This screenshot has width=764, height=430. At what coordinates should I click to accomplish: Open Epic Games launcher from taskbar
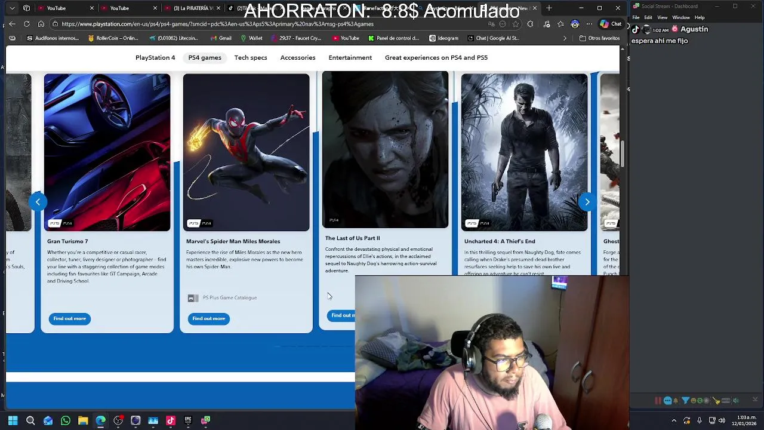(x=188, y=420)
